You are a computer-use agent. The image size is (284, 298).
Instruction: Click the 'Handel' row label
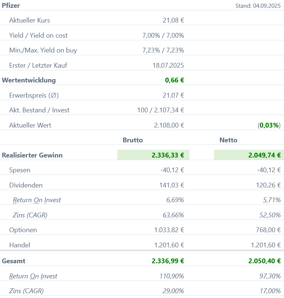[x=20, y=245]
